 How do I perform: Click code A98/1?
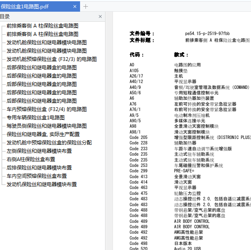135,132
